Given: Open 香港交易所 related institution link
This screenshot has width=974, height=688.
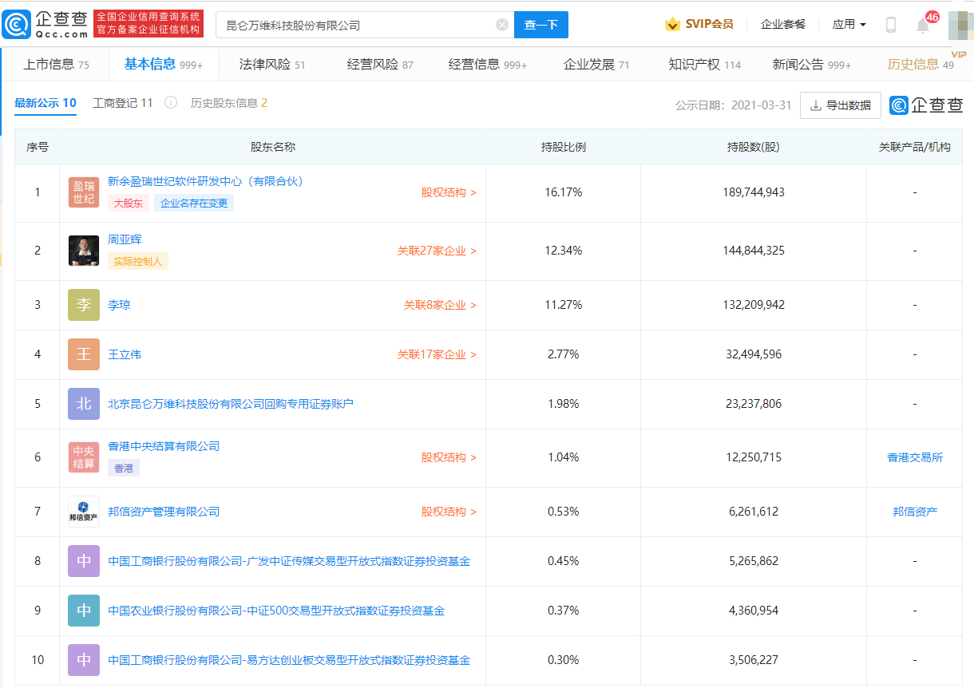Looking at the screenshot, I should point(915,457).
